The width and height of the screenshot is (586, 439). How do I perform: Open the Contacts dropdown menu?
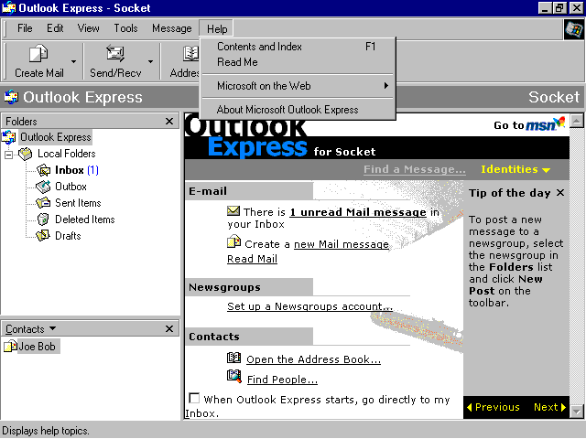pyautogui.click(x=30, y=329)
